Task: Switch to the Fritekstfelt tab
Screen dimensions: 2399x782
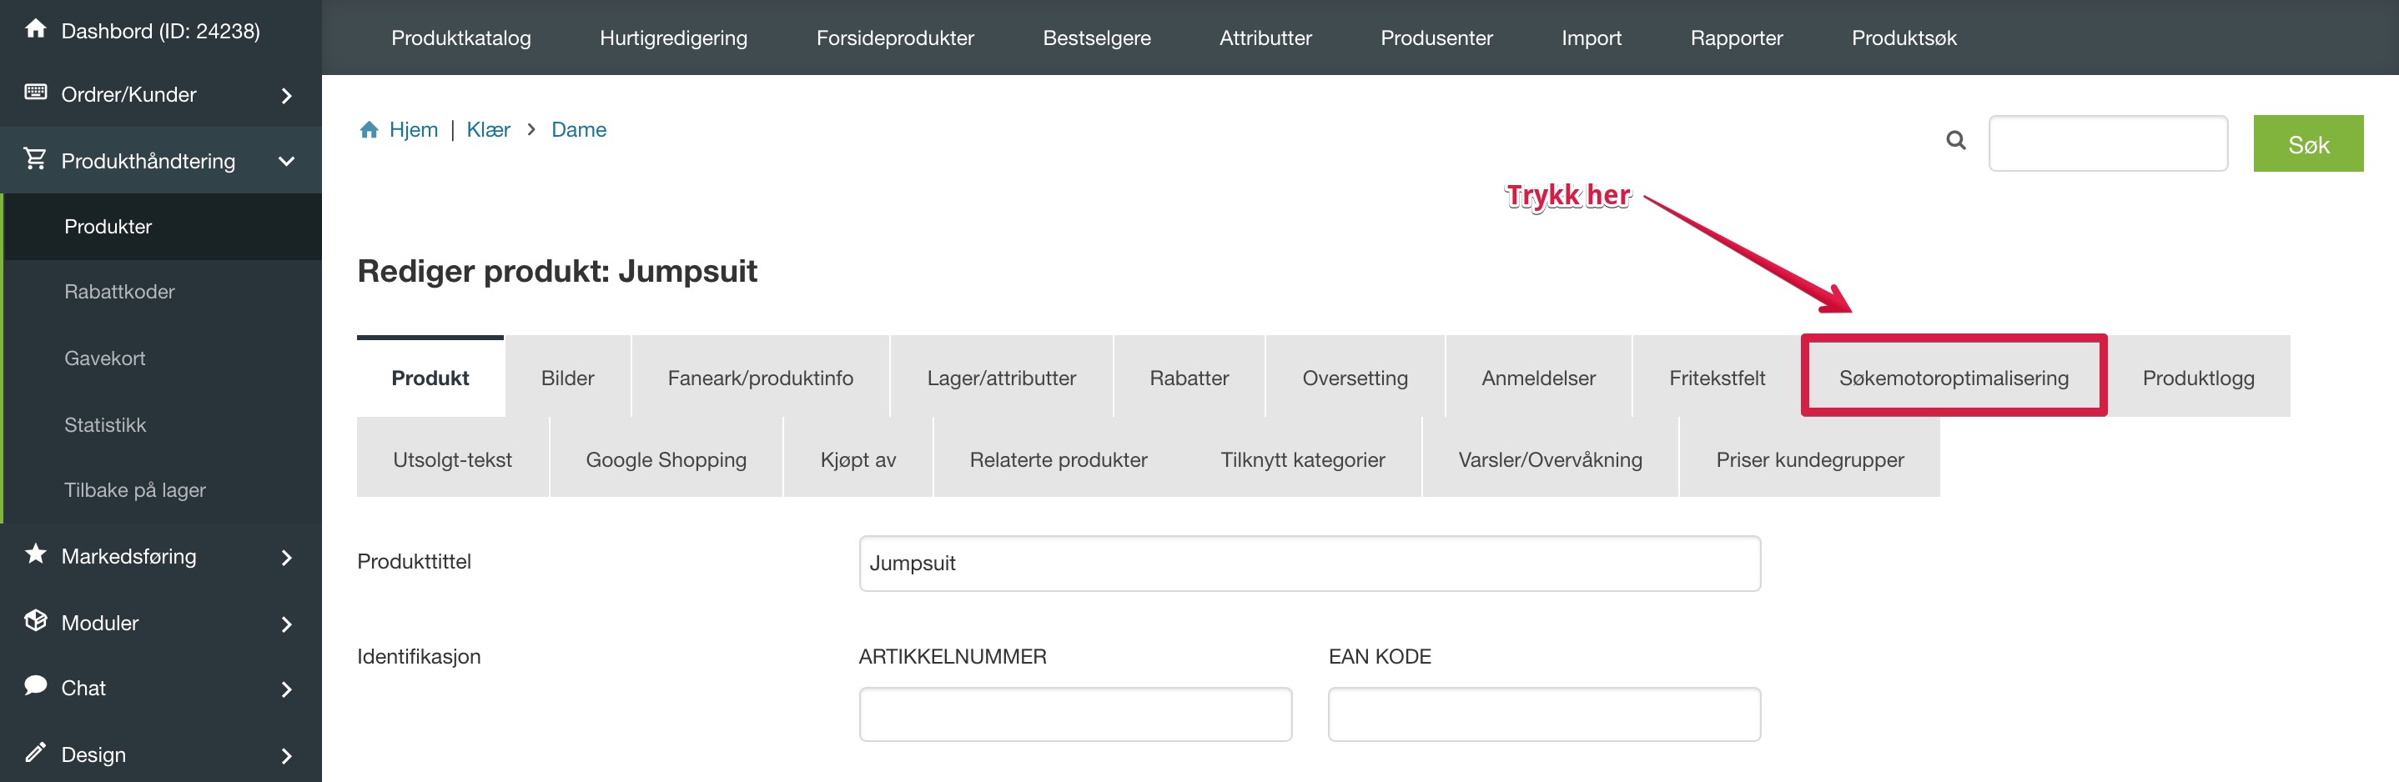Action: pos(1717,377)
